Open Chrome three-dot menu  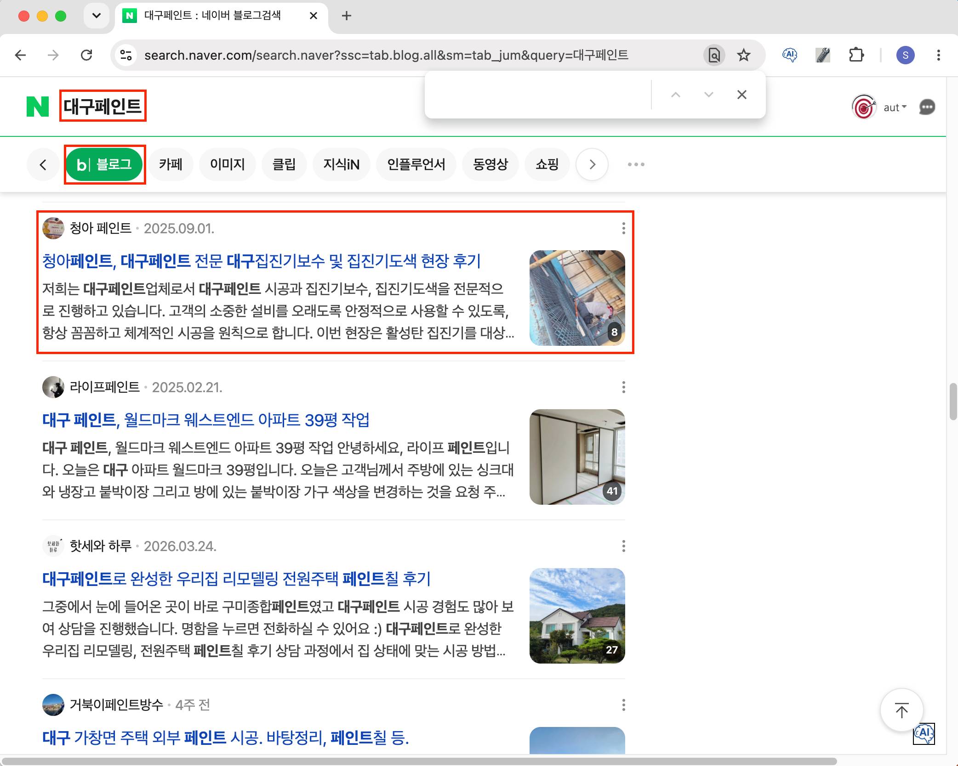[938, 56]
